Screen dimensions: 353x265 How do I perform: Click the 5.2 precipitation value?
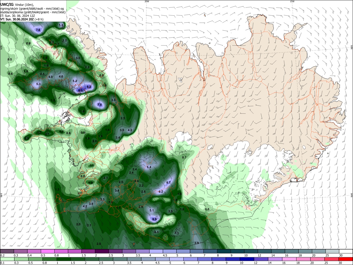[x=75, y=81]
